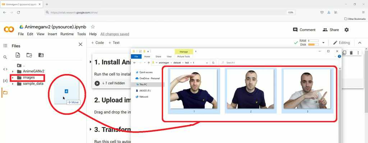Image resolution: width=368 pixels, height=143 pixels.
Task: Open the find and replace sidebar icon
Action: pyautogui.click(x=5, y=57)
